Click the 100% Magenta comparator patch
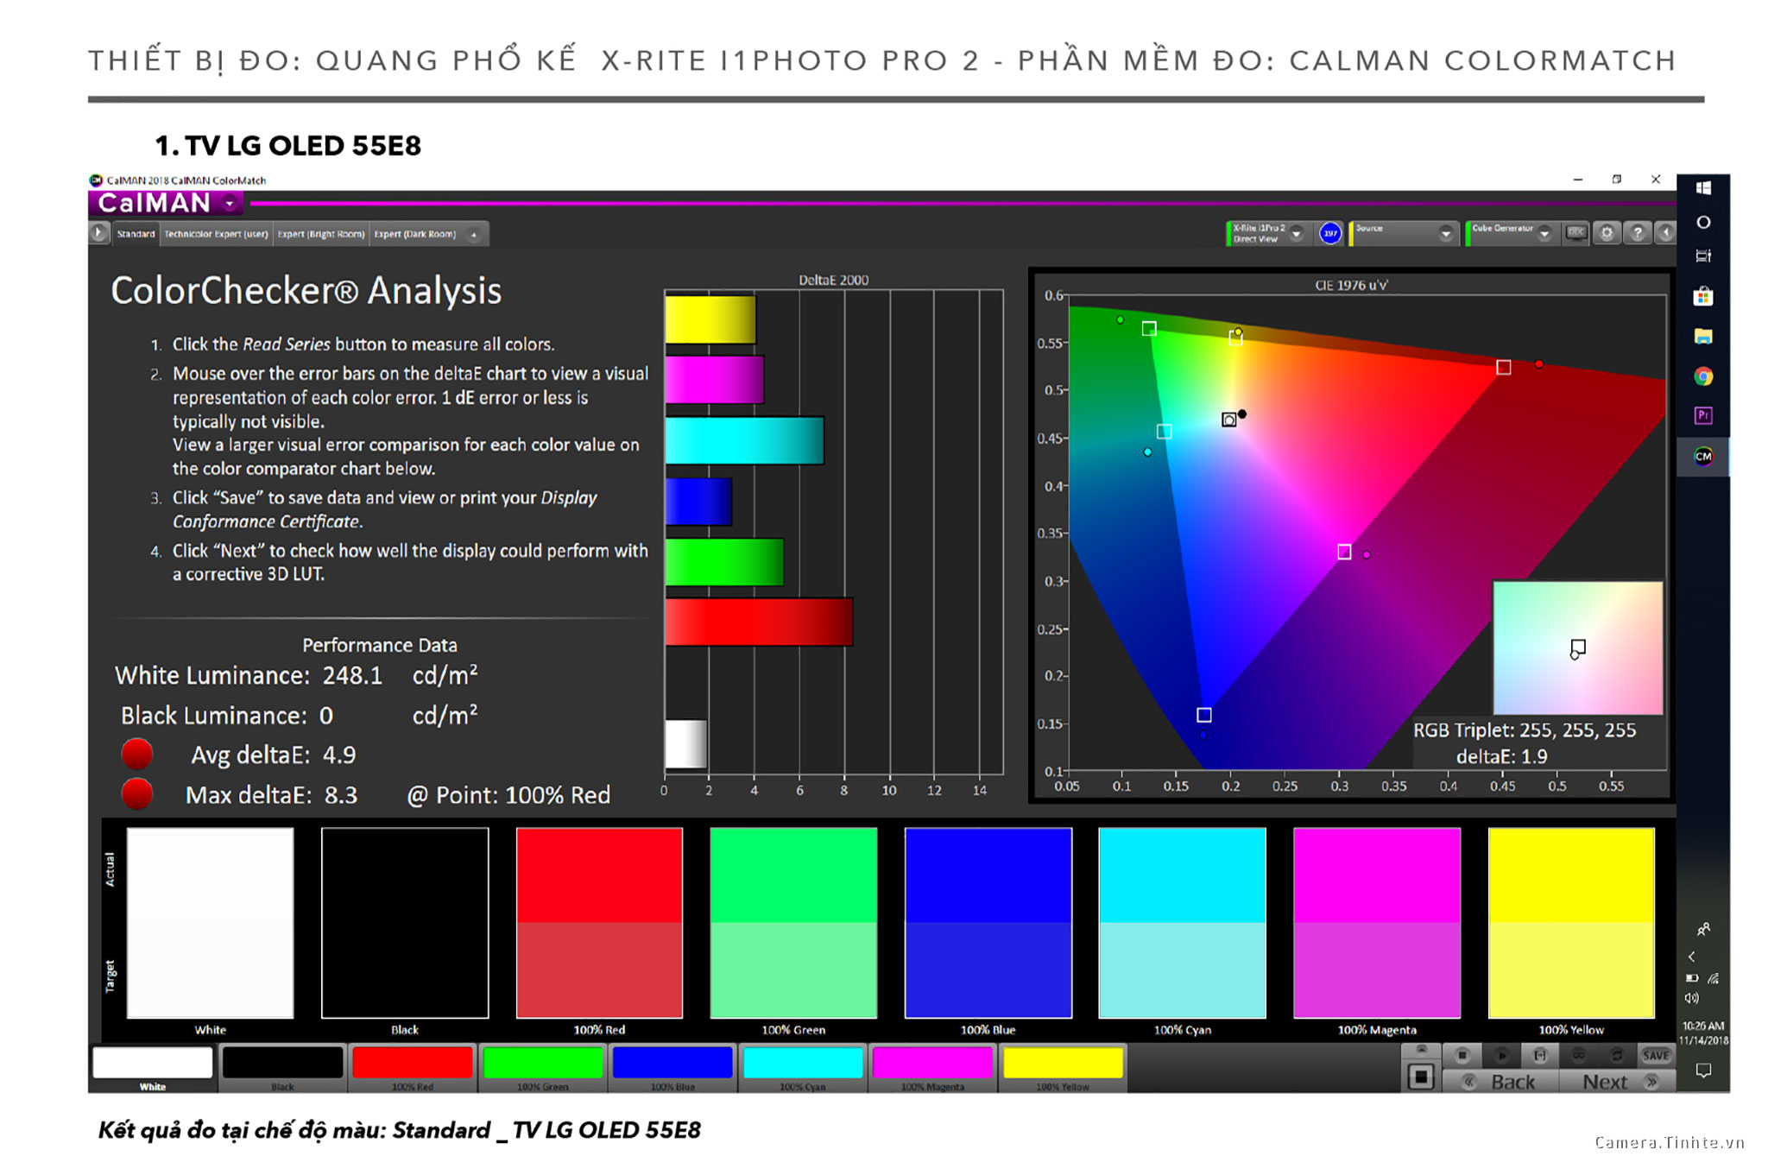 click(1377, 923)
